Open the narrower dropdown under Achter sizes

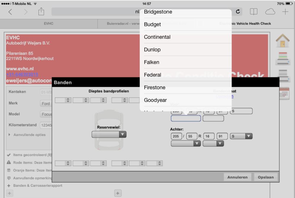[213, 144]
